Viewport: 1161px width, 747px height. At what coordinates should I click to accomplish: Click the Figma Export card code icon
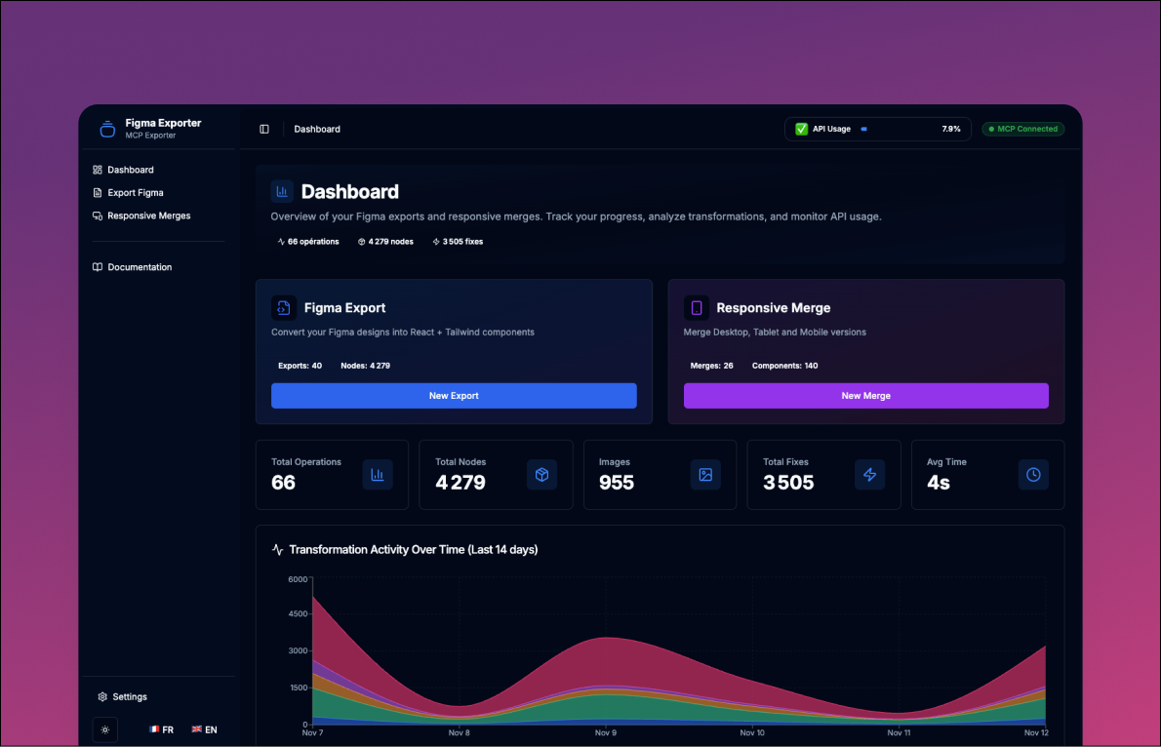click(284, 308)
